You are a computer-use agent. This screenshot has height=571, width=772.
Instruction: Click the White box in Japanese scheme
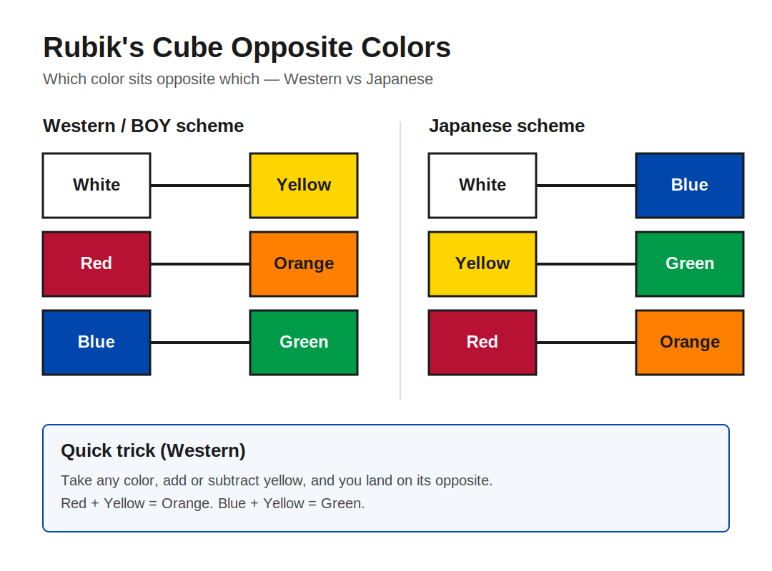pos(482,186)
